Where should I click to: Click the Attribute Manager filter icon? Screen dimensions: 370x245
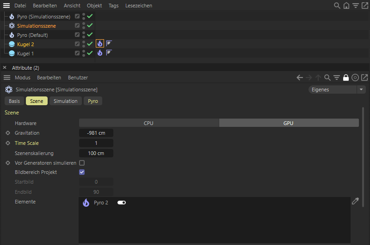[x=337, y=78]
